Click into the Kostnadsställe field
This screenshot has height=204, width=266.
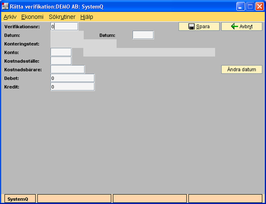pos(61,61)
